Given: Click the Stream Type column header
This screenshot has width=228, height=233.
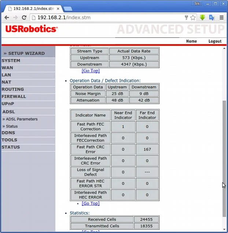Looking at the screenshot, I should point(90,51).
